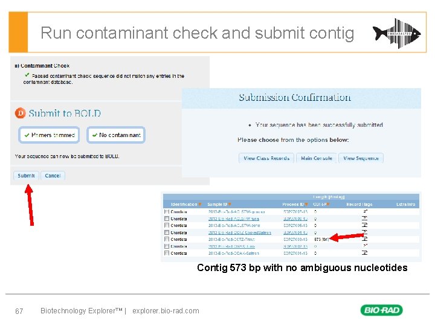Open process ID SDP27003-13
Screen dimensions: 435x326
[x=295, y=239]
